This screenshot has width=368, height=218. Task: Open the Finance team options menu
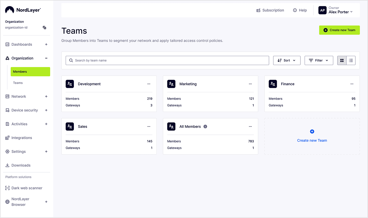click(352, 84)
